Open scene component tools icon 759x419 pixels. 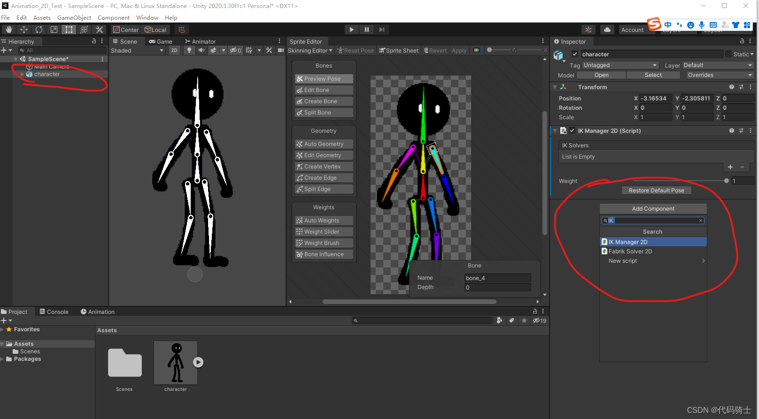pos(269,50)
